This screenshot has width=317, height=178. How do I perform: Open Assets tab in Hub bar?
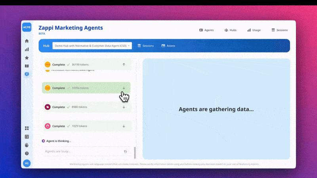[168, 46]
